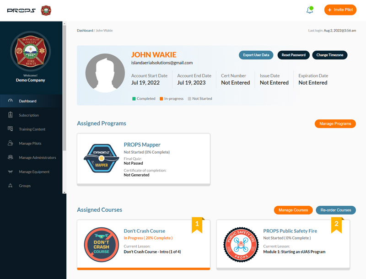Viewport: 366px width, 279px height.
Task: Select the Re-order Courses button
Action: [x=335, y=210]
